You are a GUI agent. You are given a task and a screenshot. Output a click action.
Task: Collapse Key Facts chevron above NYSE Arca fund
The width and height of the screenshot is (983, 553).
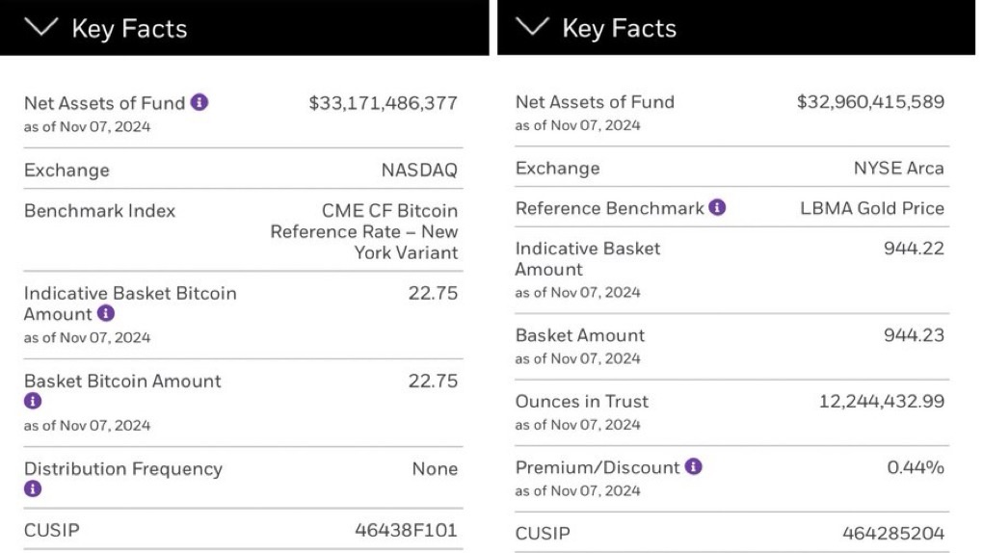[532, 27]
